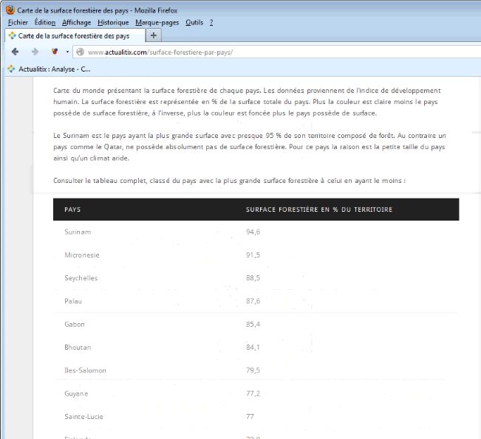Viewport: 481px width, 439px height.
Task: Click the 'Surface forestière en % du territoire' header
Action: [319, 210]
